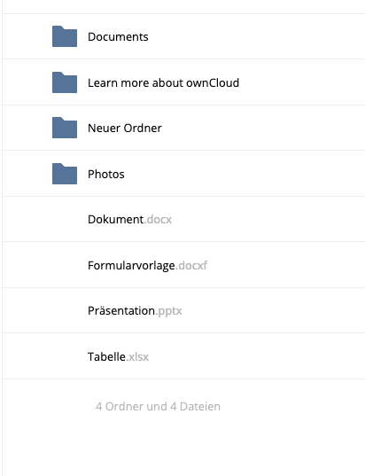
Task: Click the grey .pptx extension text
Action: [x=168, y=311]
